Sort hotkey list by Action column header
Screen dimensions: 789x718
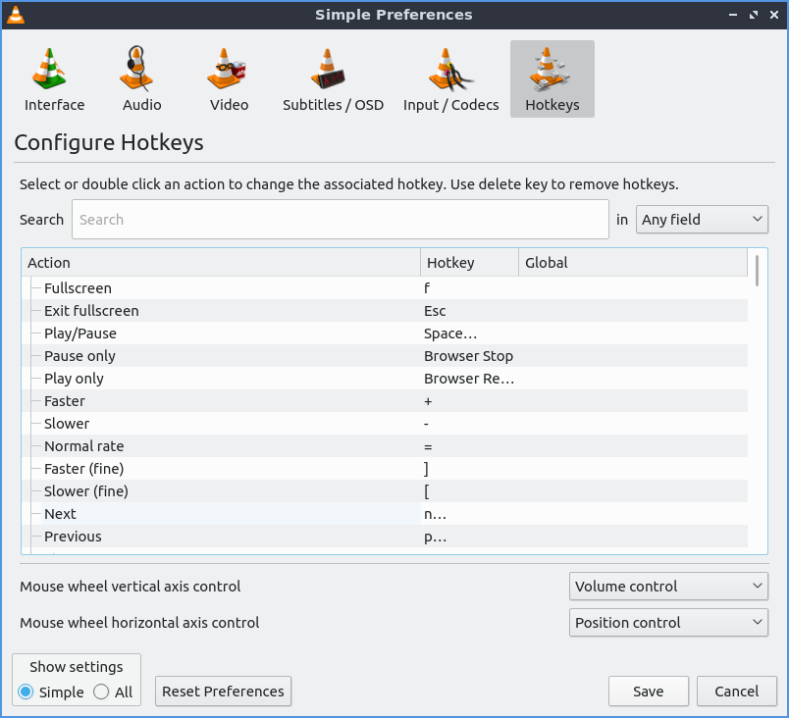point(221,263)
